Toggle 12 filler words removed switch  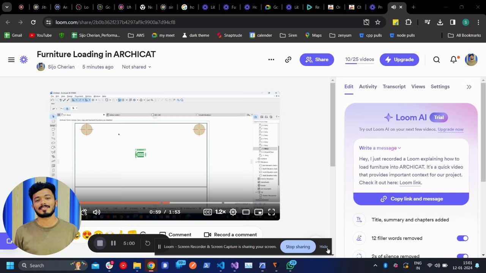point(462,238)
